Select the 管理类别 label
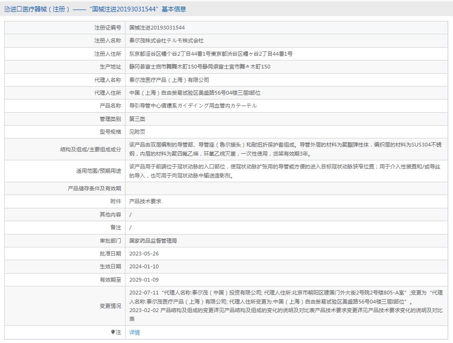The image size is (453, 343). tap(110, 119)
